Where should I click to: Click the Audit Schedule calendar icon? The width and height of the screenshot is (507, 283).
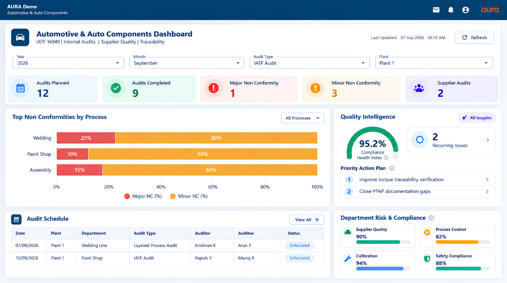tap(16, 220)
